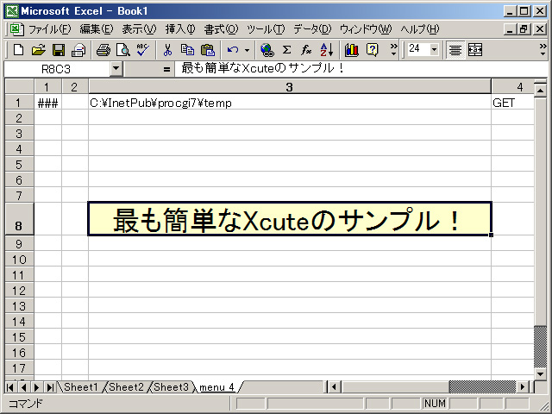The height and width of the screenshot is (414, 552).
Task: Click the Print icon
Action: click(103, 50)
